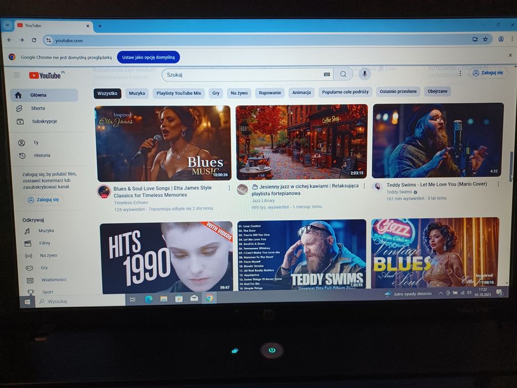
Task: Select the Na żywo filter chip
Action: [239, 93]
